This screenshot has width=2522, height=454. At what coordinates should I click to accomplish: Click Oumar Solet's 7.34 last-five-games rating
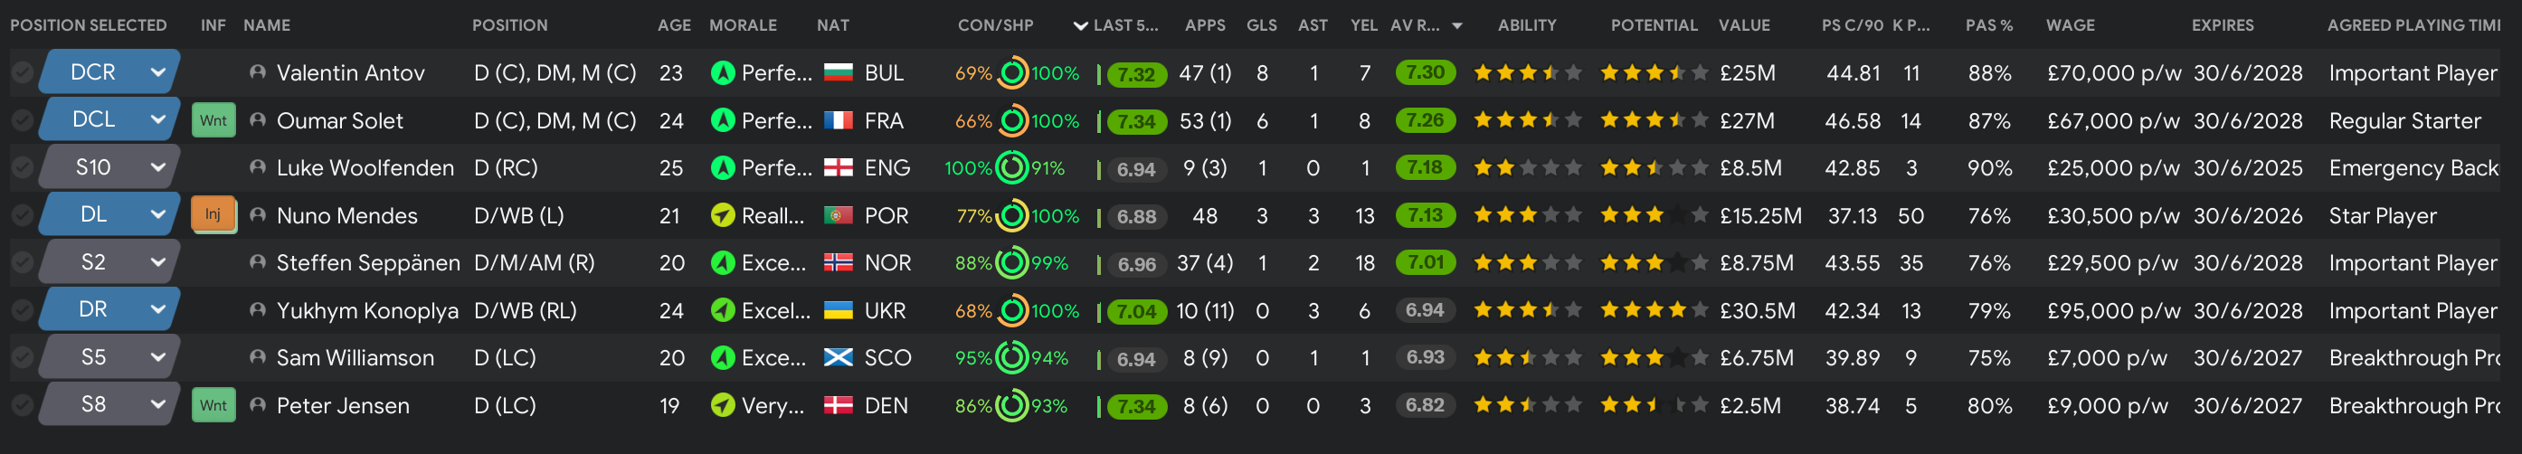[1135, 121]
